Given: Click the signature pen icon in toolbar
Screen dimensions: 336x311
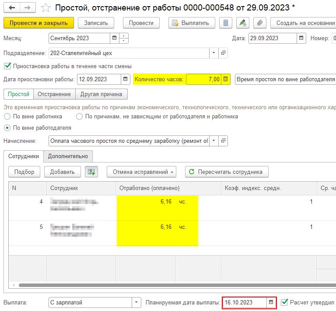Looking at the screenshot, I should [x=243, y=23].
